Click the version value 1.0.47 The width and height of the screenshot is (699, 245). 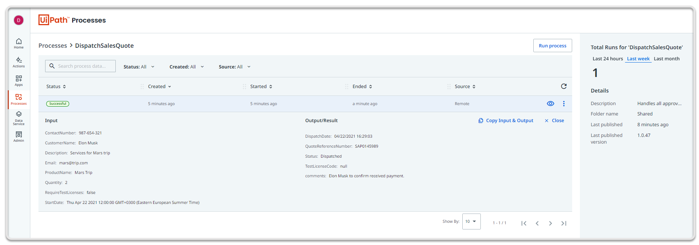pos(644,135)
